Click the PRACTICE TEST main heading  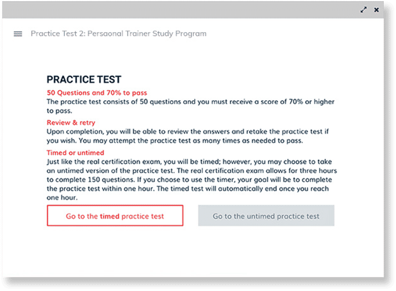[x=84, y=80]
